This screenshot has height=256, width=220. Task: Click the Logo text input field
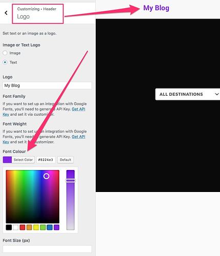[47, 86]
